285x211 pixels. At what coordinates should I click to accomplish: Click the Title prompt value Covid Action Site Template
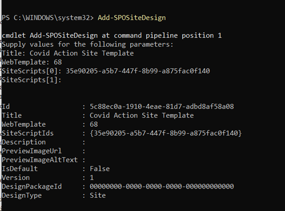coord(81,53)
